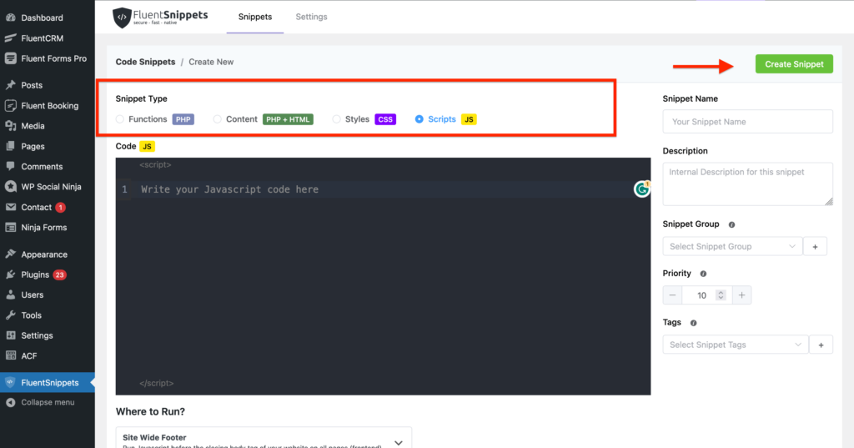Click the Media icon in sidebar
Image resolution: width=854 pixels, height=448 pixels.
[x=10, y=126]
